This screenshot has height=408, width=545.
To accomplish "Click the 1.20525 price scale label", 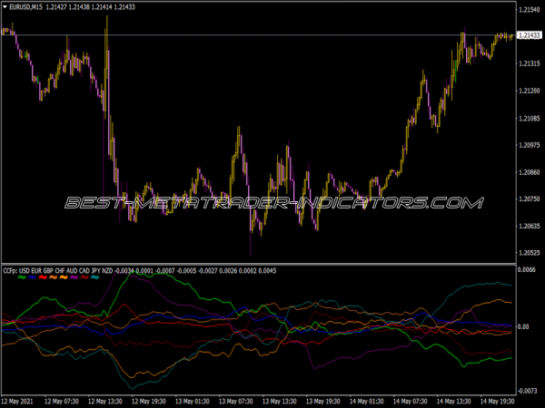I will click(x=528, y=253).
